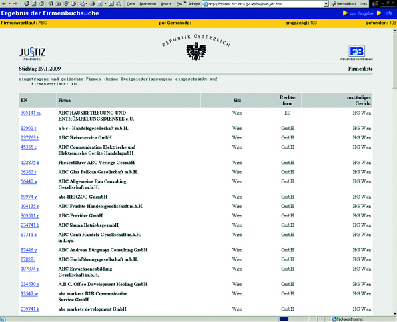Click the vertical scrollbar down arrow
Viewport: 397px width, 322px height.
point(395,313)
